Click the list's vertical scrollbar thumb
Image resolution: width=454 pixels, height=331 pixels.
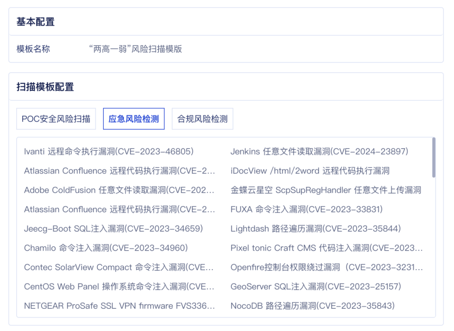pos(434,158)
